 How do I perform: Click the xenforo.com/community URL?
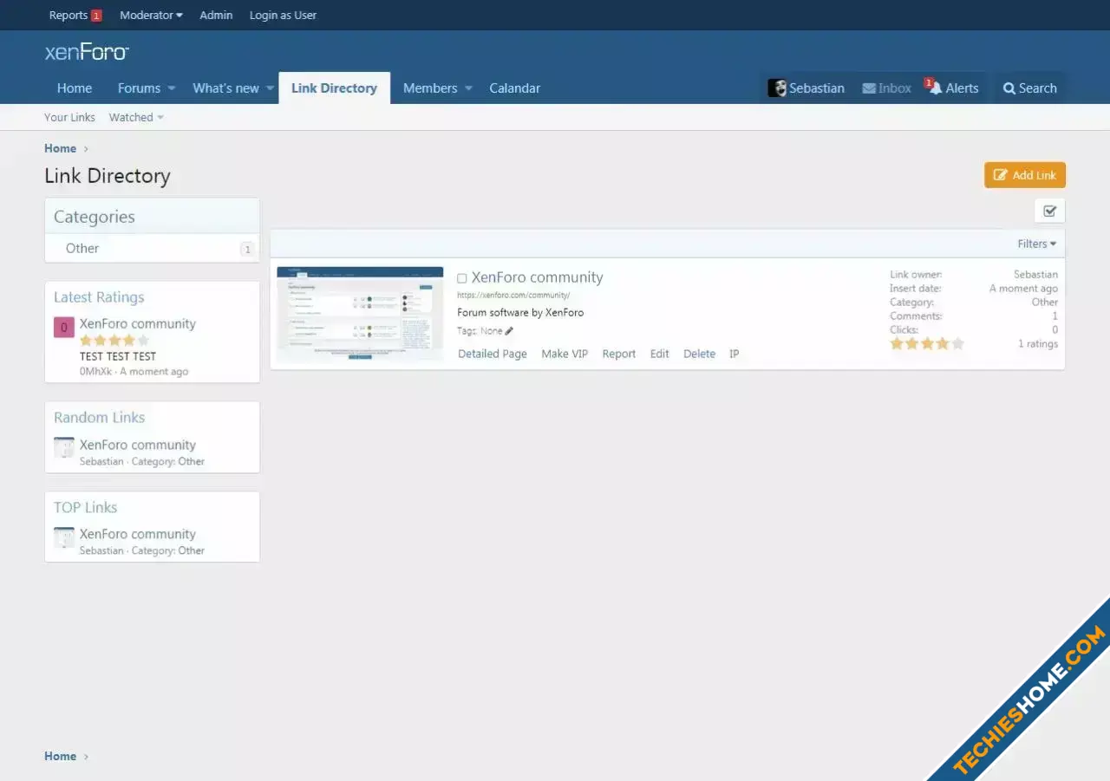click(x=513, y=296)
